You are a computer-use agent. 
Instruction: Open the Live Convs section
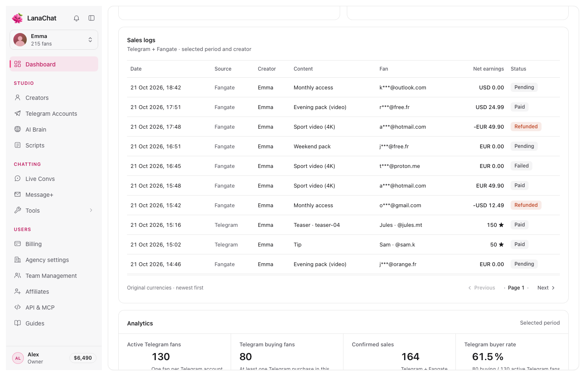(54, 178)
